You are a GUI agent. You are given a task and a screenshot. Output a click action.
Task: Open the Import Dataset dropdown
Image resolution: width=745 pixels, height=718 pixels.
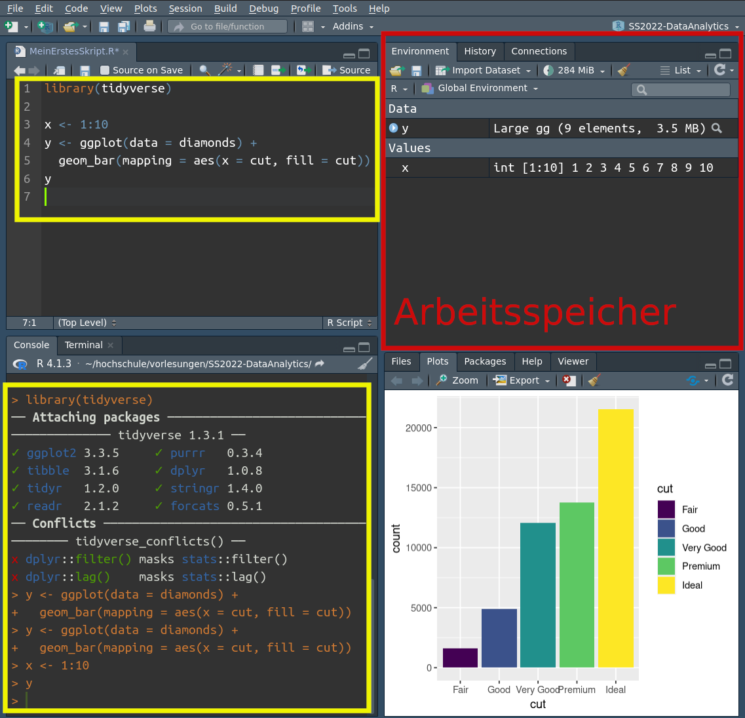click(x=486, y=70)
